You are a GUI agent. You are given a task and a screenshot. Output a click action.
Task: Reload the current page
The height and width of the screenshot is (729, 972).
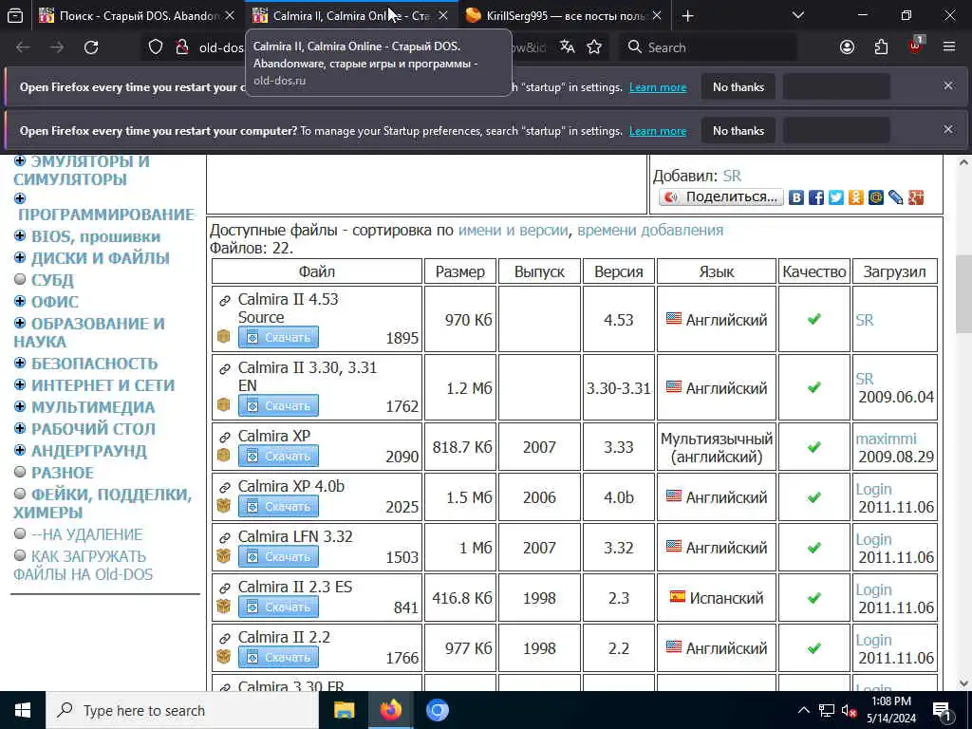tap(91, 47)
